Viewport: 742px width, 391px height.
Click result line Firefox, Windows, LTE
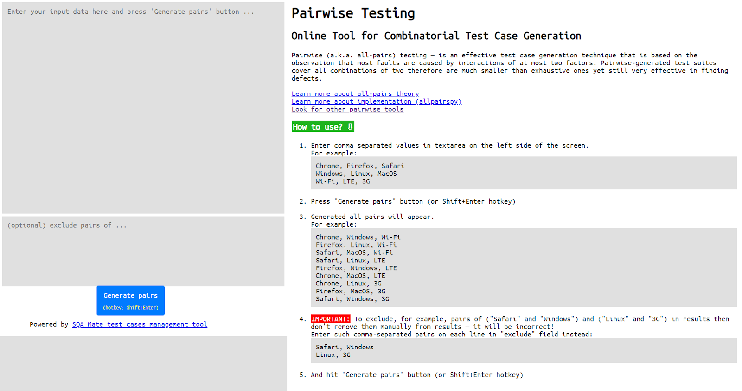356,268
